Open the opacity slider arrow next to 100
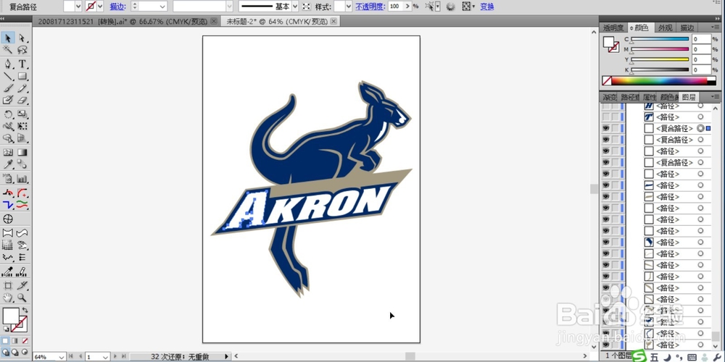725x362 pixels. click(407, 7)
